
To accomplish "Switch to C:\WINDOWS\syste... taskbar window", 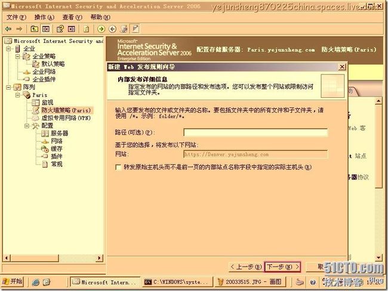I will [x=177, y=282].
